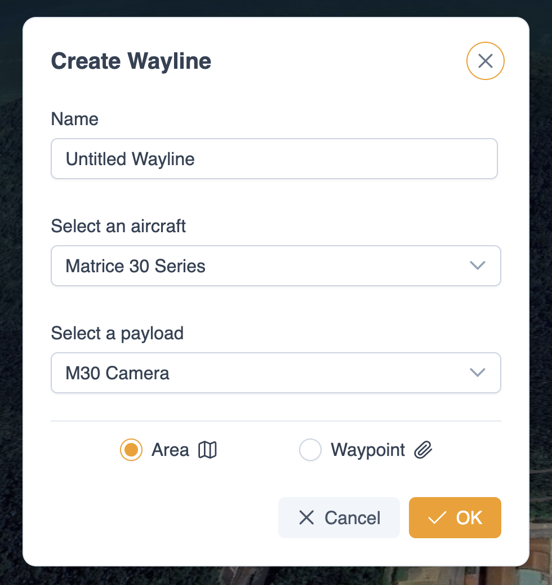
Task: Click the "Select a payload" label
Action: pos(117,334)
